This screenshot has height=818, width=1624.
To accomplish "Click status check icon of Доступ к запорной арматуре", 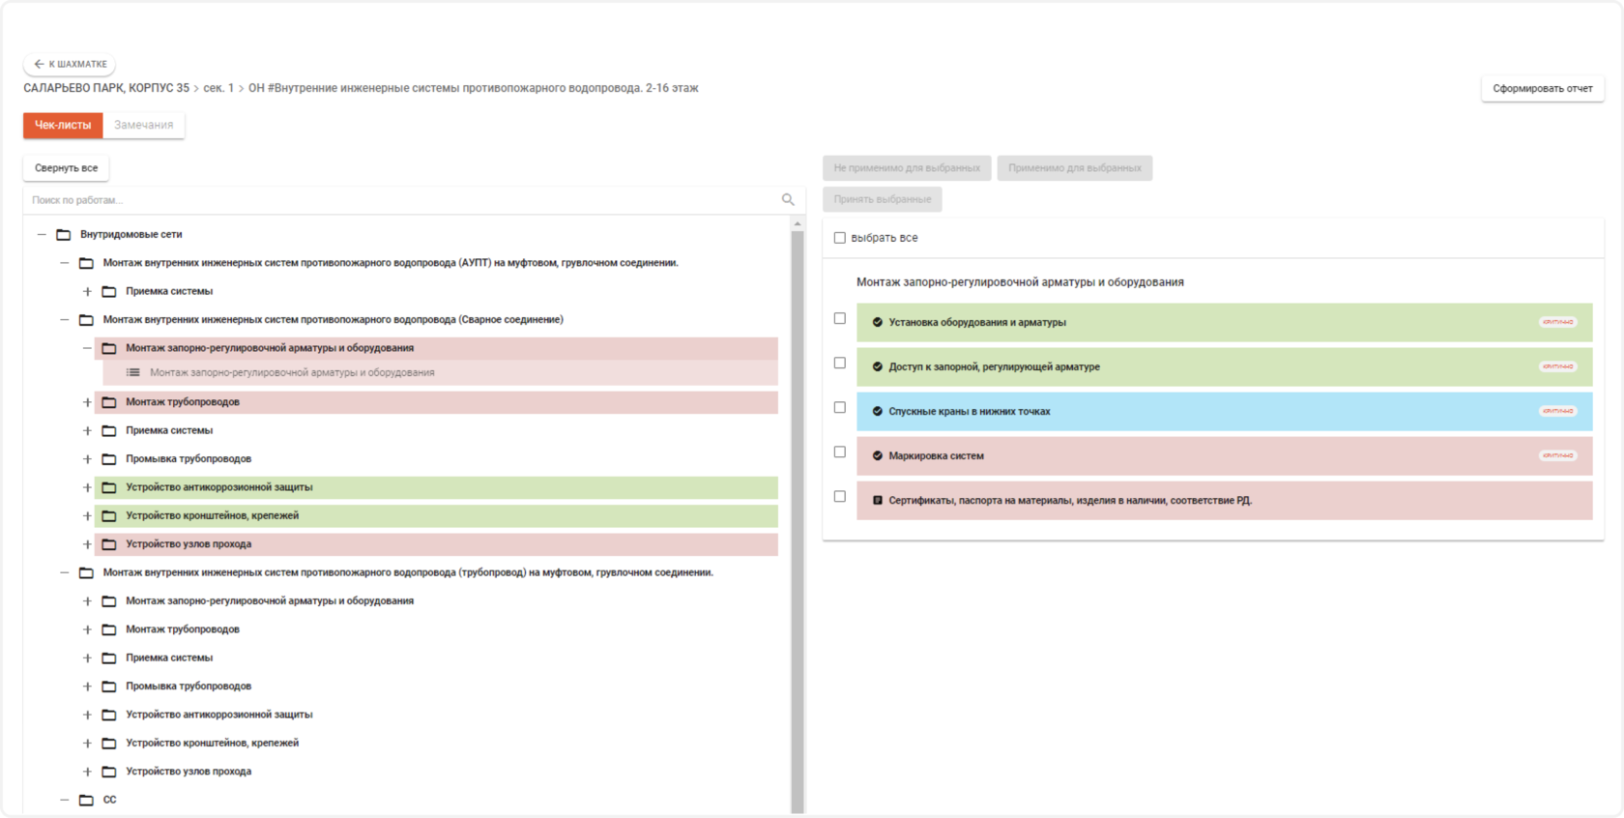I will pos(878,366).
